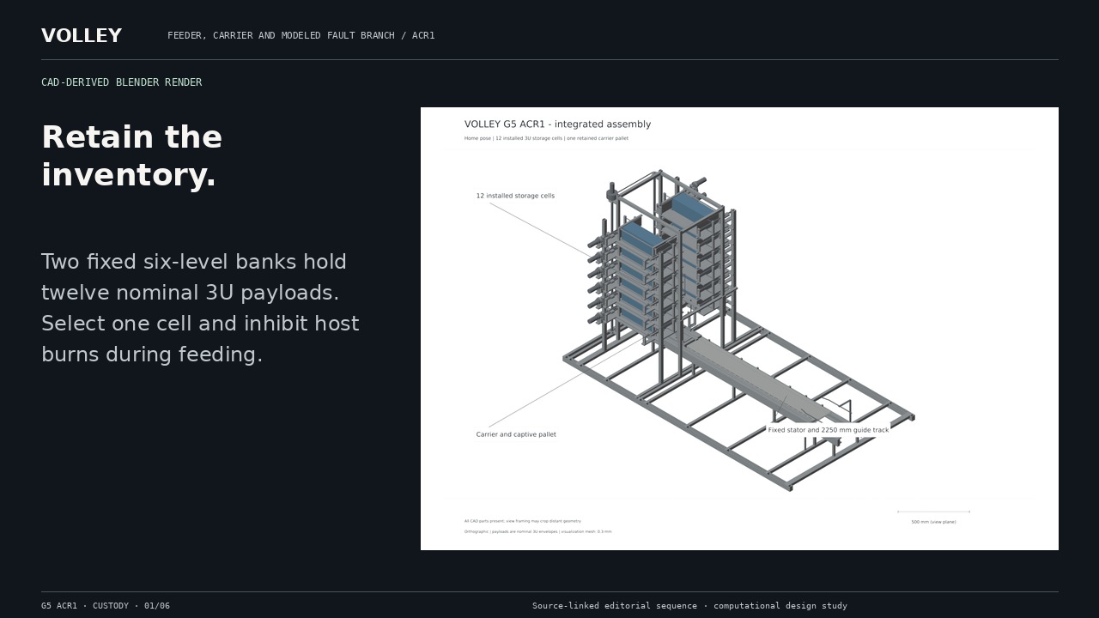The image size is (1099, 618).
Task: Select the feeder and carrier breadcrumb text
Action: point(301,35)
